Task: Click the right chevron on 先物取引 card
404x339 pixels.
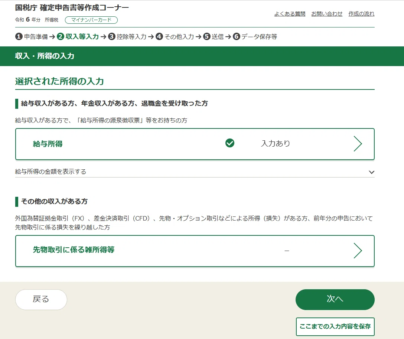Action: [x=358, y=251]
